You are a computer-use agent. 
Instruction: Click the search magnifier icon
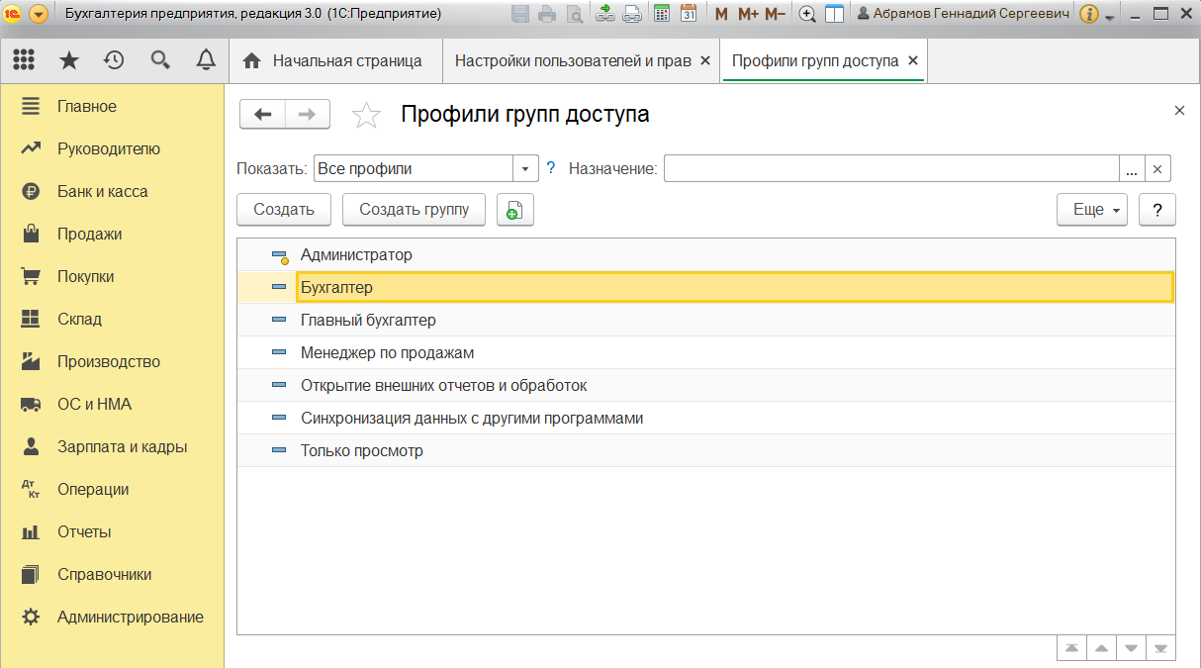pos(160,60)
